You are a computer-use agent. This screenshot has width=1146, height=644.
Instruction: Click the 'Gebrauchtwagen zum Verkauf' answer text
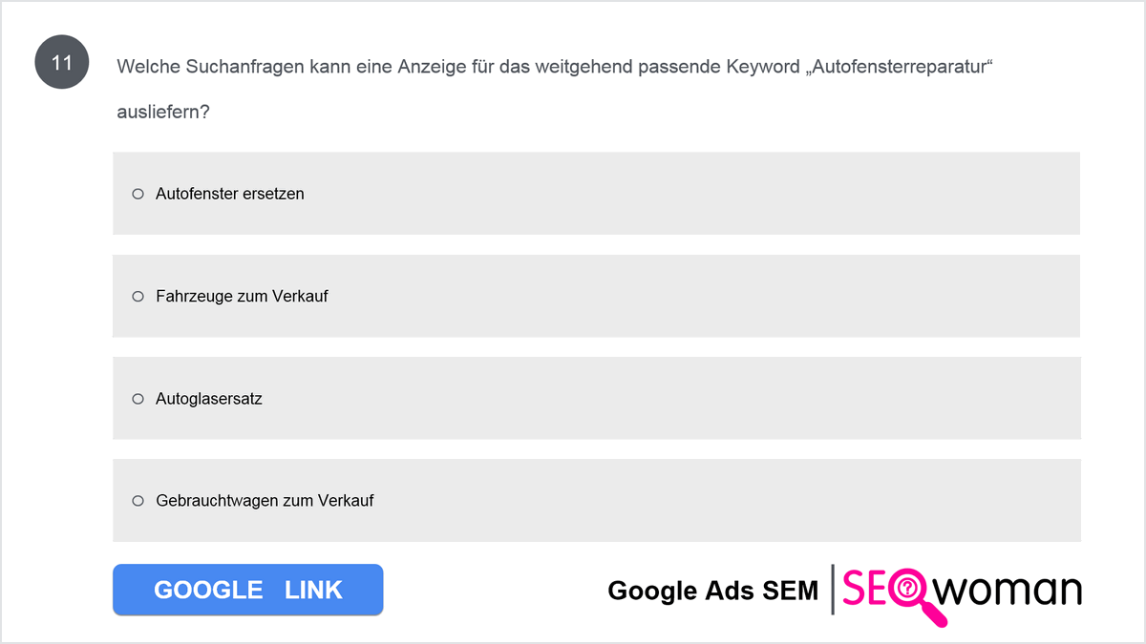tap(265, 501)
